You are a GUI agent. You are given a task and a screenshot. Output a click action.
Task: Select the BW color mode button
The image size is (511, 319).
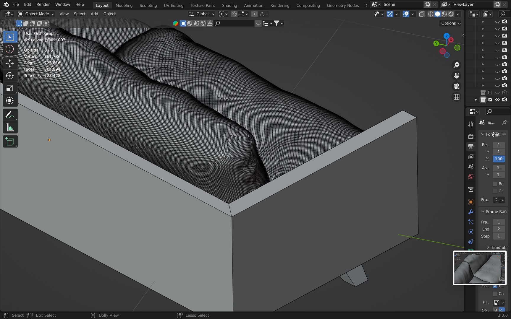click(x=496, y=310)
